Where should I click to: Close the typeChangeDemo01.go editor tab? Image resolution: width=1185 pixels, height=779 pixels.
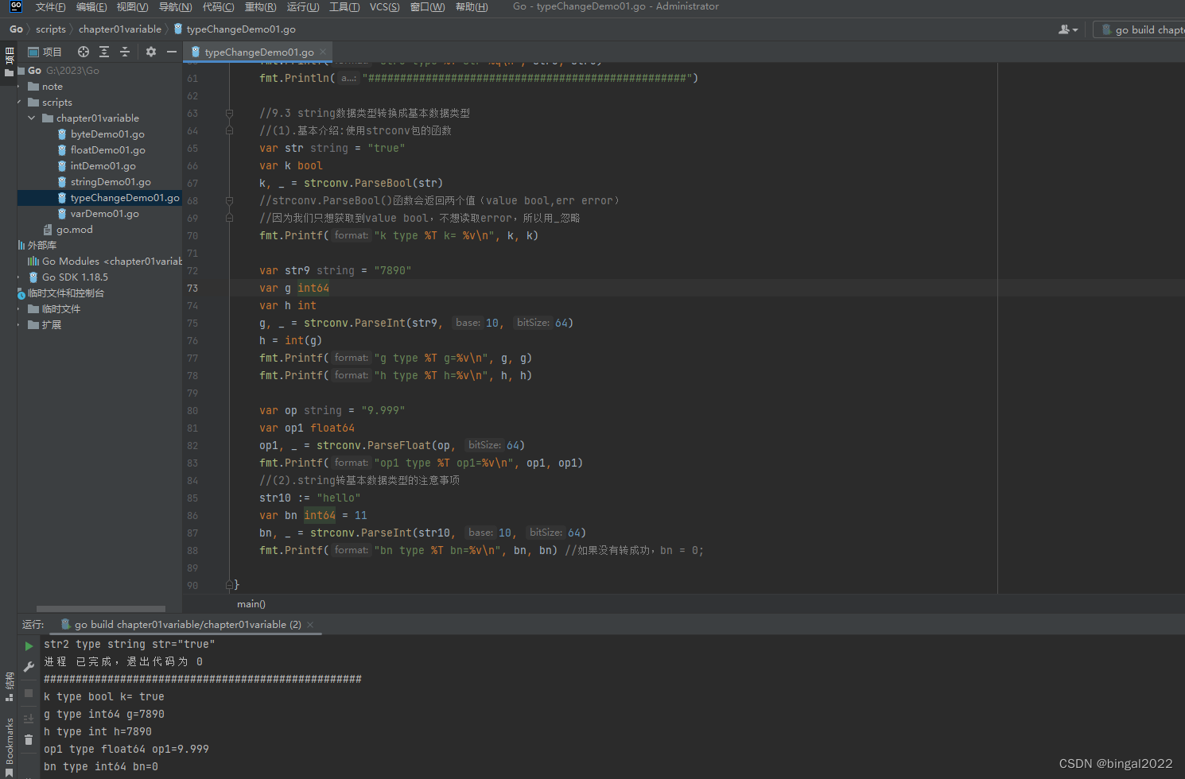click(323, 52)
